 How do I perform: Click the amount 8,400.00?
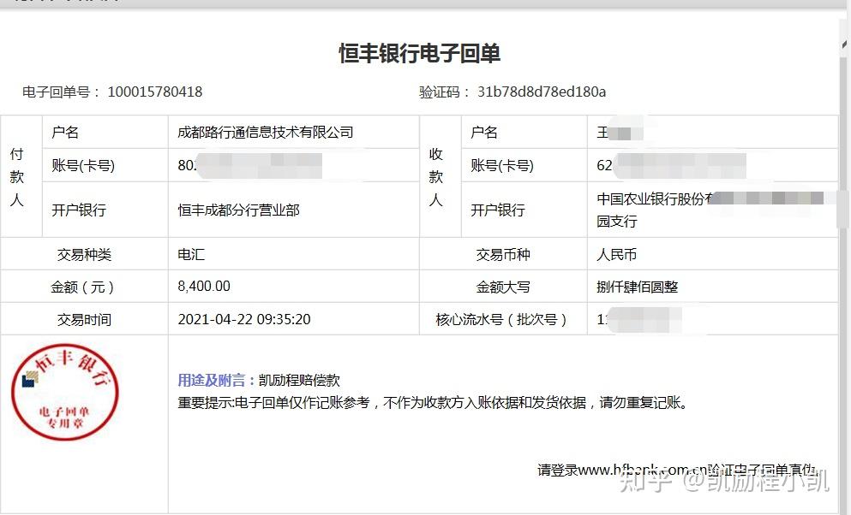coord(204,286)
